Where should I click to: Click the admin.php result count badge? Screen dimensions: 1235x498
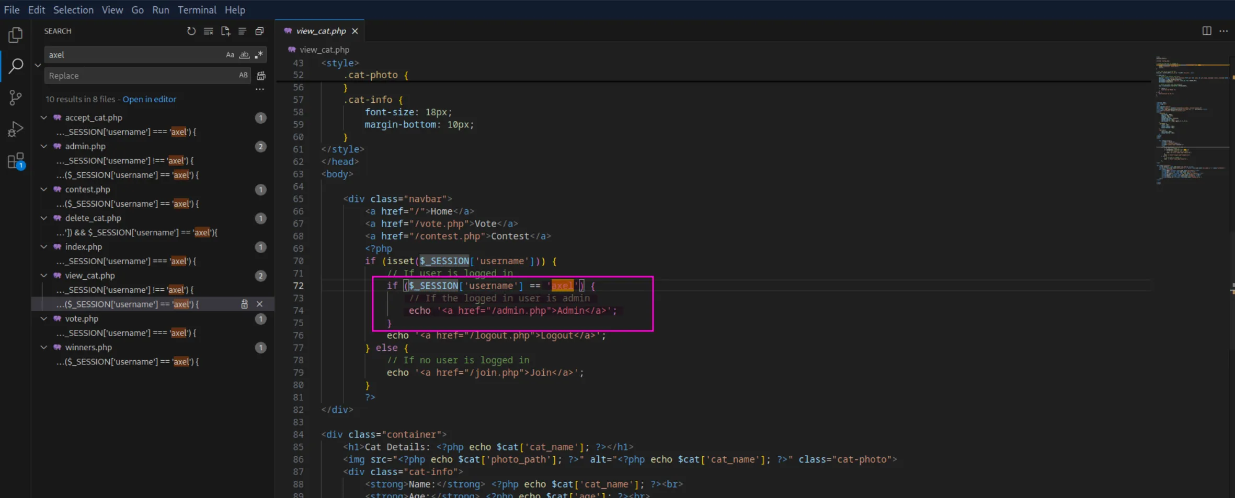click(260, 147)
